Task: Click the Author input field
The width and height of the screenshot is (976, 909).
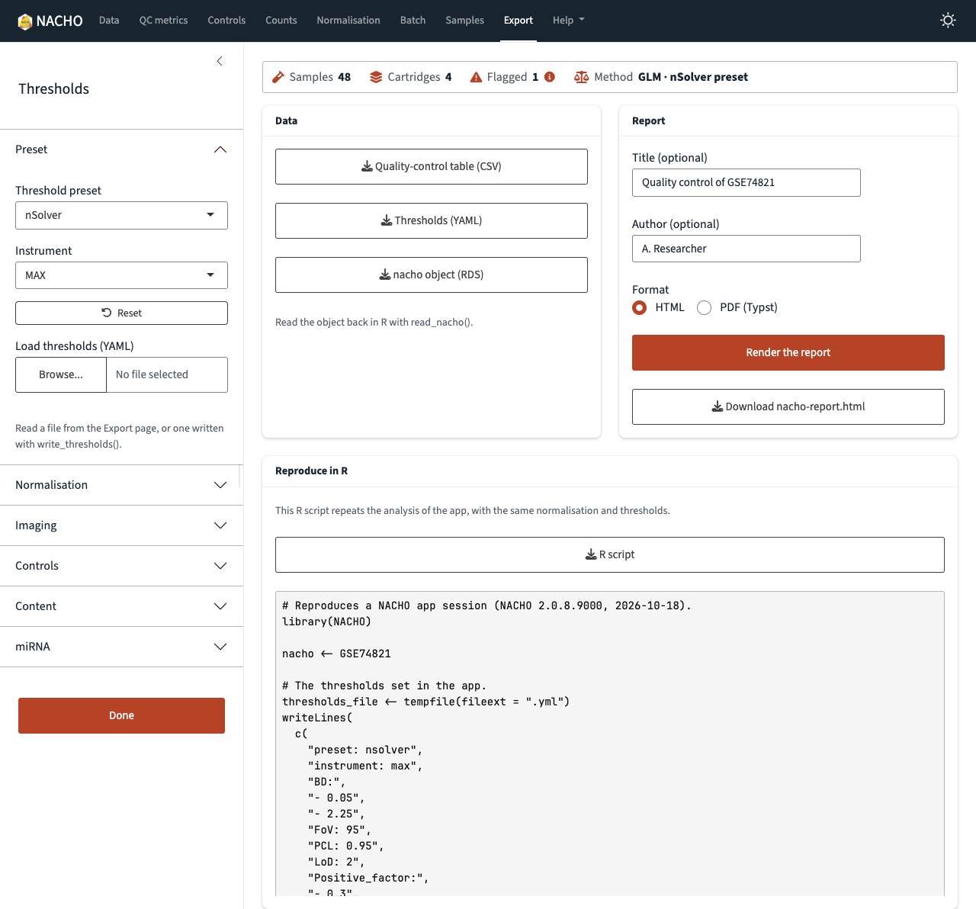Action: pyautogui.click(x=746, y=249)
